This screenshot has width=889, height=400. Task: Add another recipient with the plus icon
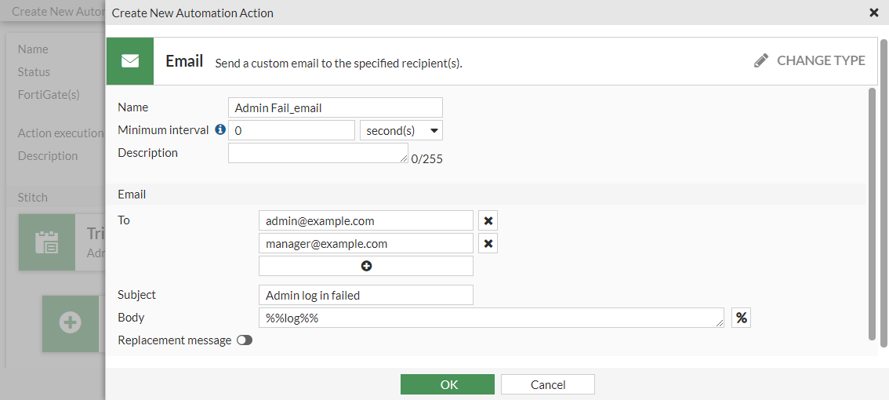[x=366, y=267]
